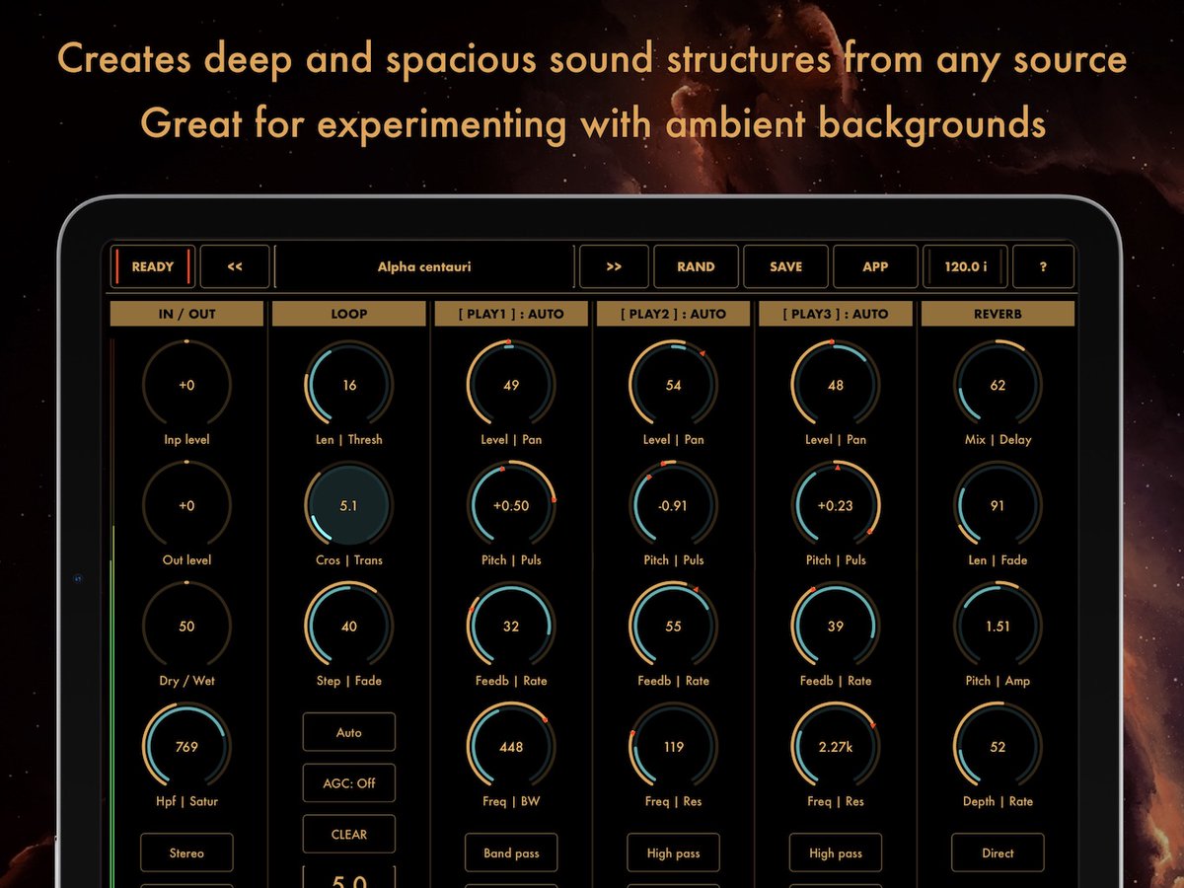This screenshot has height=888, width=1184.
Task: Click the Cros | Trans knob in LOOP
Action: pyautogui.click(x=348, y=505)
